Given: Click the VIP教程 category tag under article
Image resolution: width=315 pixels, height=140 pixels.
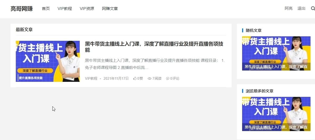Looking at the screenshot, I should coord(91,78).
